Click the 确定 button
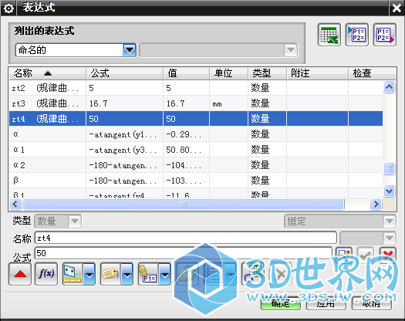The image size is (405, 321). [x=281, y=303]
